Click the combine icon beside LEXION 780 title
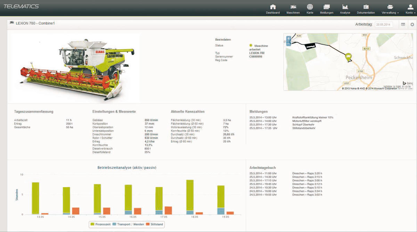Image resolution: width=417 pixels, height=232 pixels. [12, 23]
